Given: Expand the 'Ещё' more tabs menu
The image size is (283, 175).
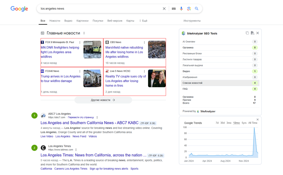Looking at the screenshot, I should click(143, 21).
